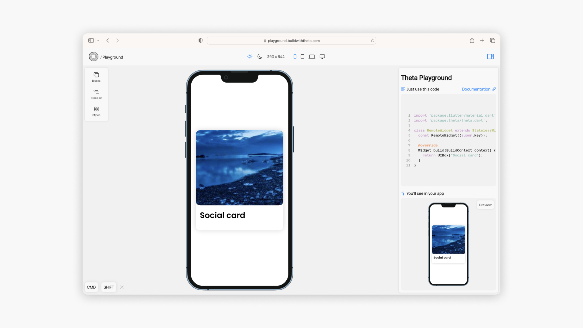The image size is (583, 328).
Task: Click the Preview button
Action: pos(485,205)
